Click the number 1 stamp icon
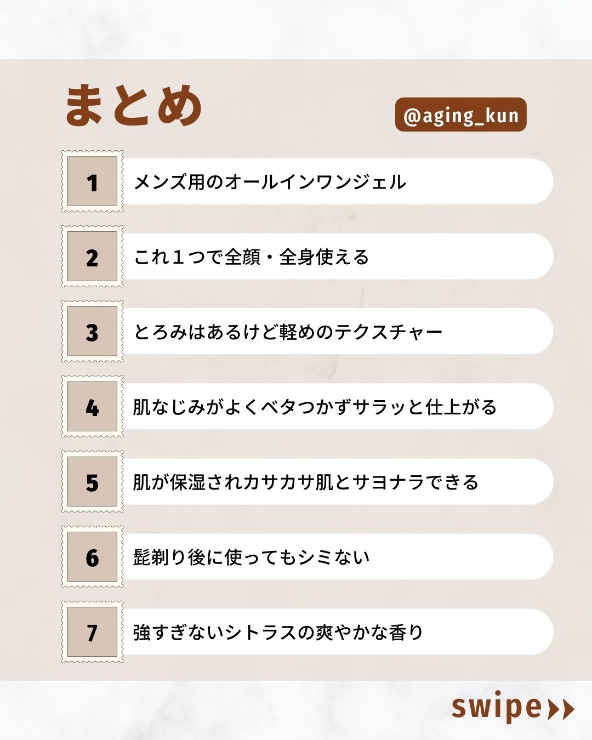 click(92, 181)
